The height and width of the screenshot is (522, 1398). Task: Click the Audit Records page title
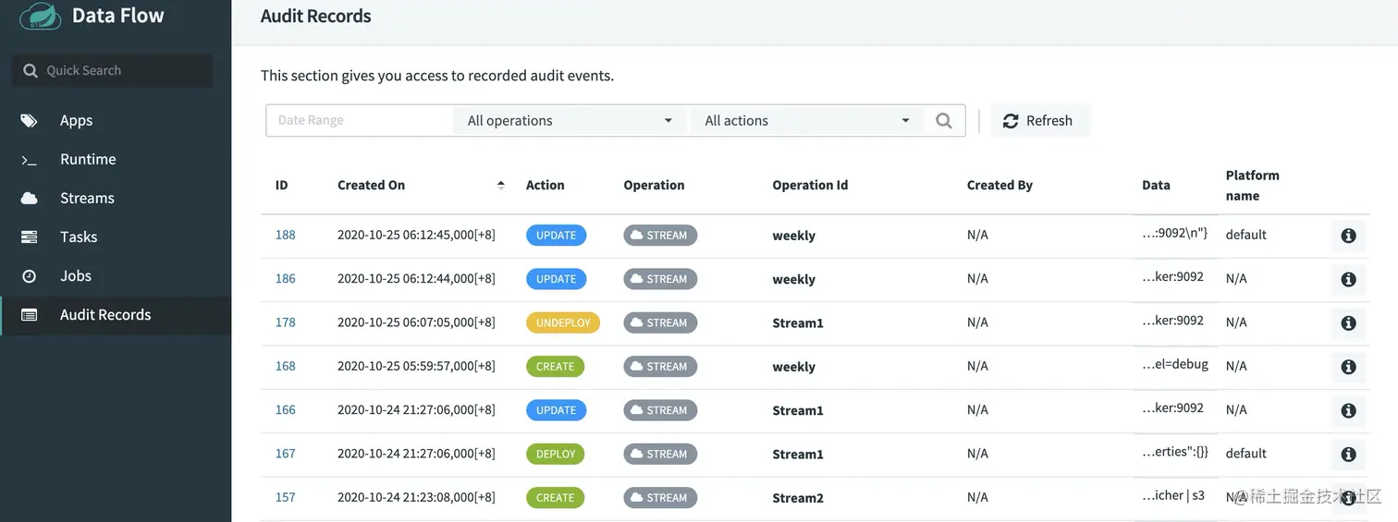tap(316, 16)
